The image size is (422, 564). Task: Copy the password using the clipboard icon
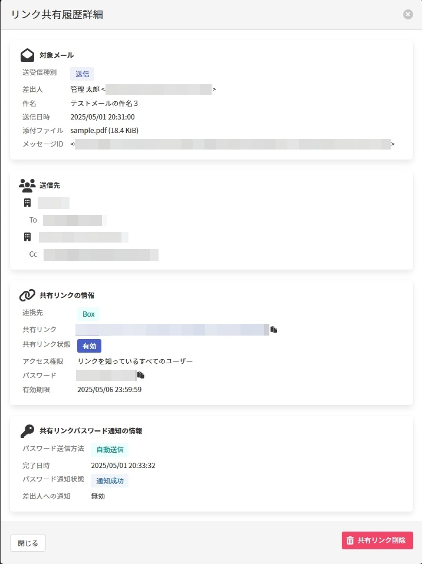pos(141,375)
